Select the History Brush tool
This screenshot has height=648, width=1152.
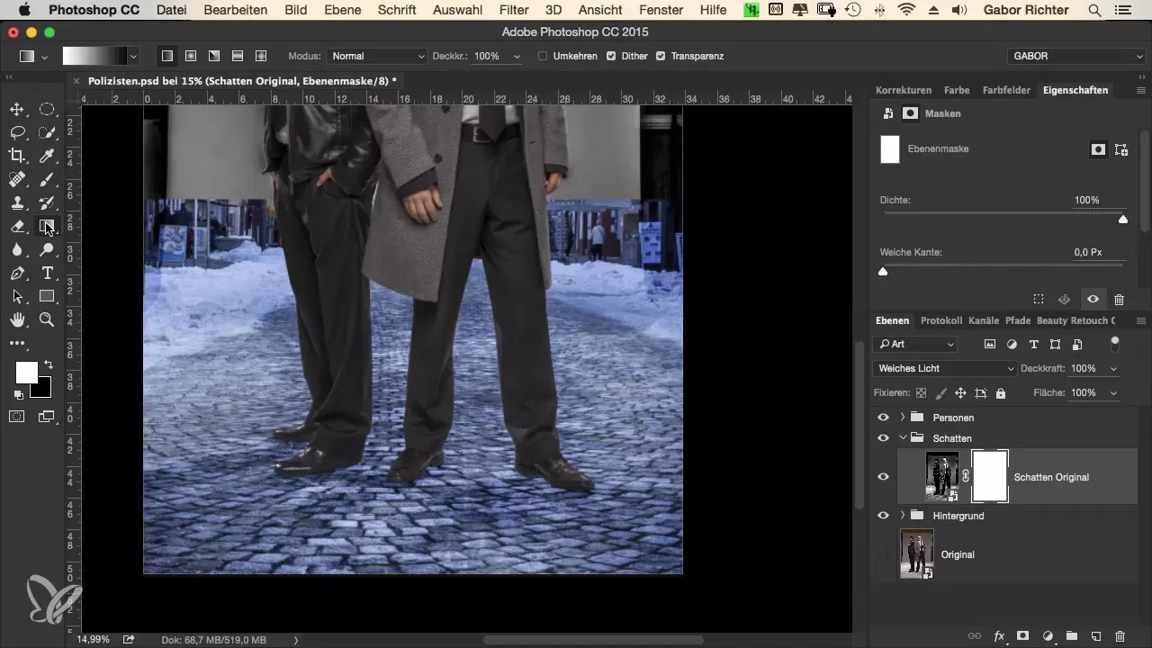tap(47, 203)
